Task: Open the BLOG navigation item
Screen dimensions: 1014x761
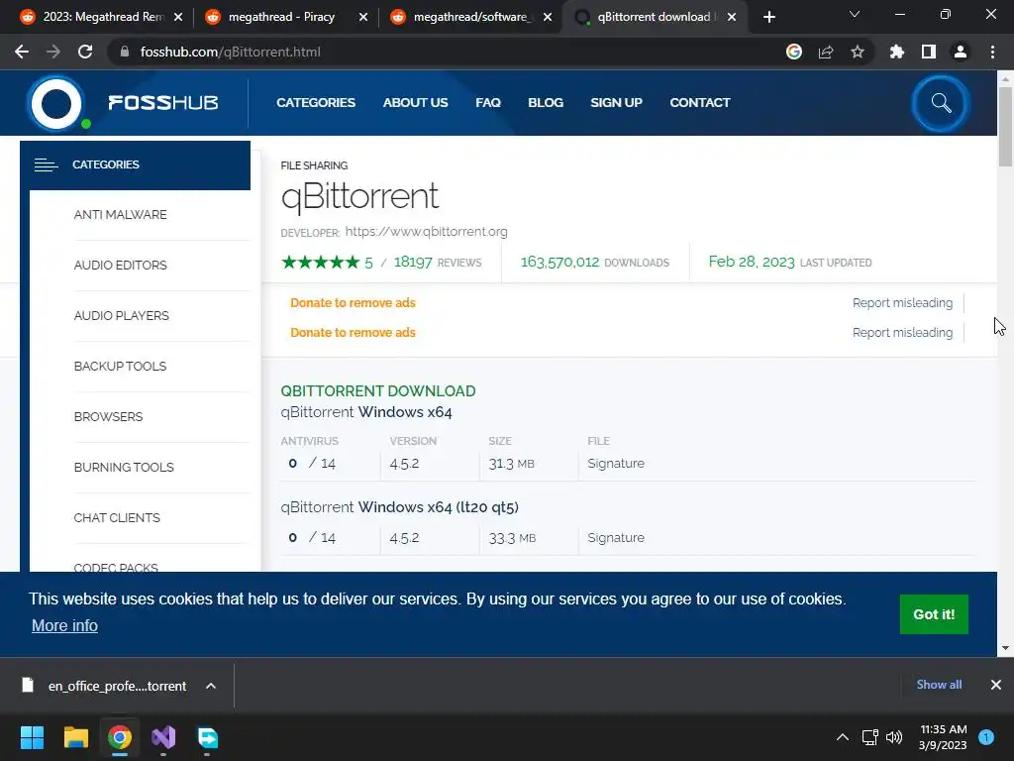Action: point(546,103)
